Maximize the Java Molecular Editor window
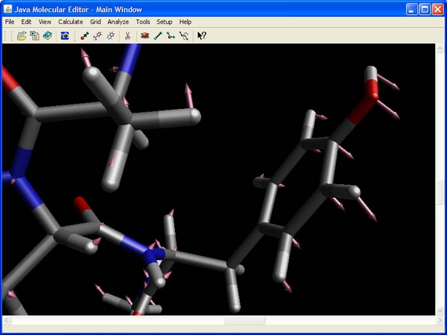This screenshot has height=335, width=447. [x=425, y=9]
